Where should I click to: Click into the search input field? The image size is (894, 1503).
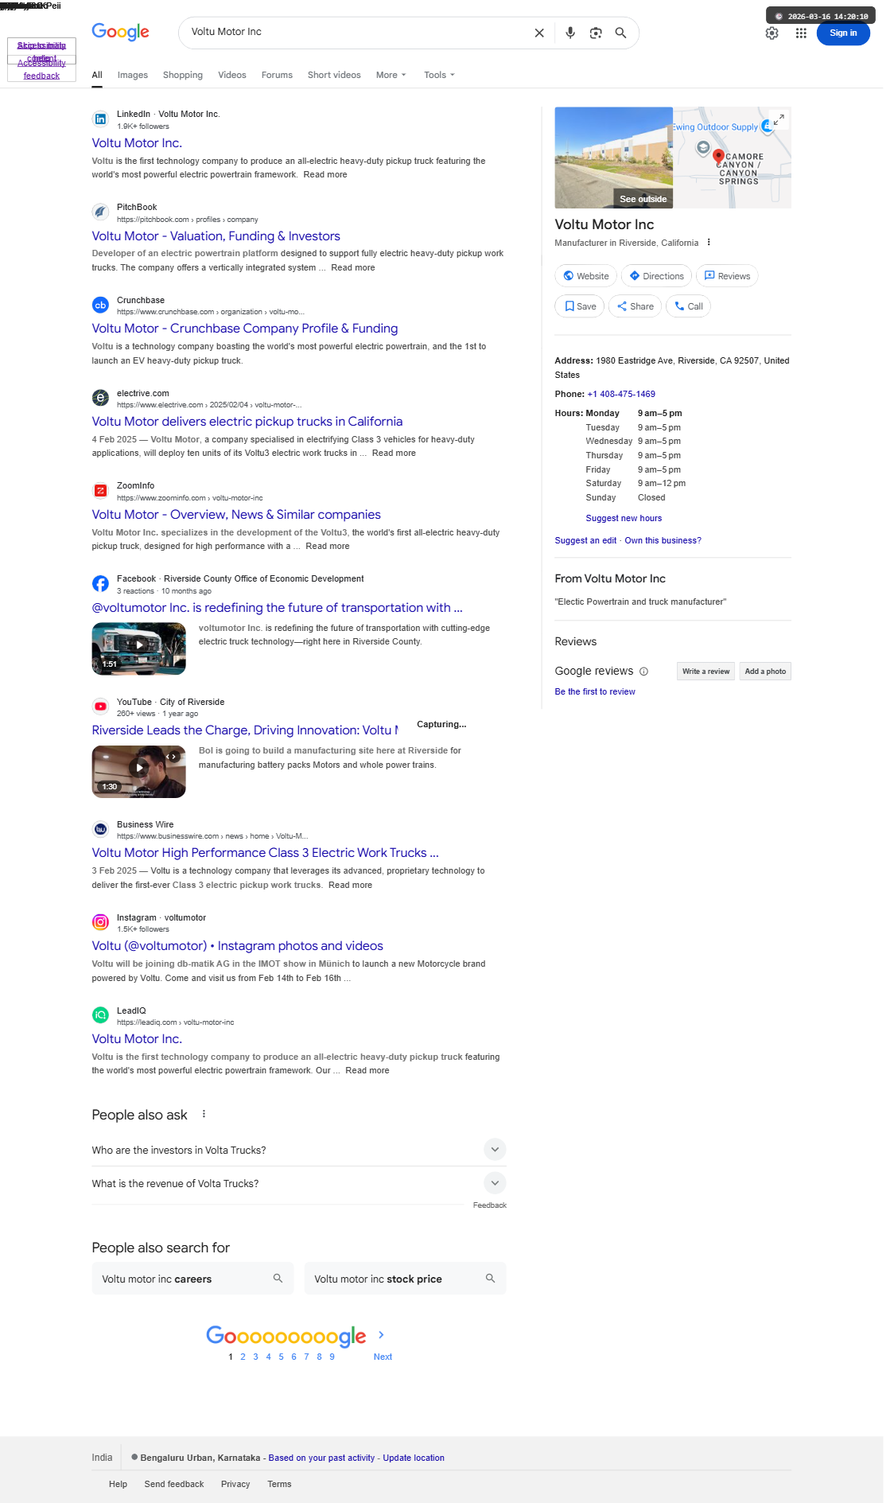(x=358, y=32)
